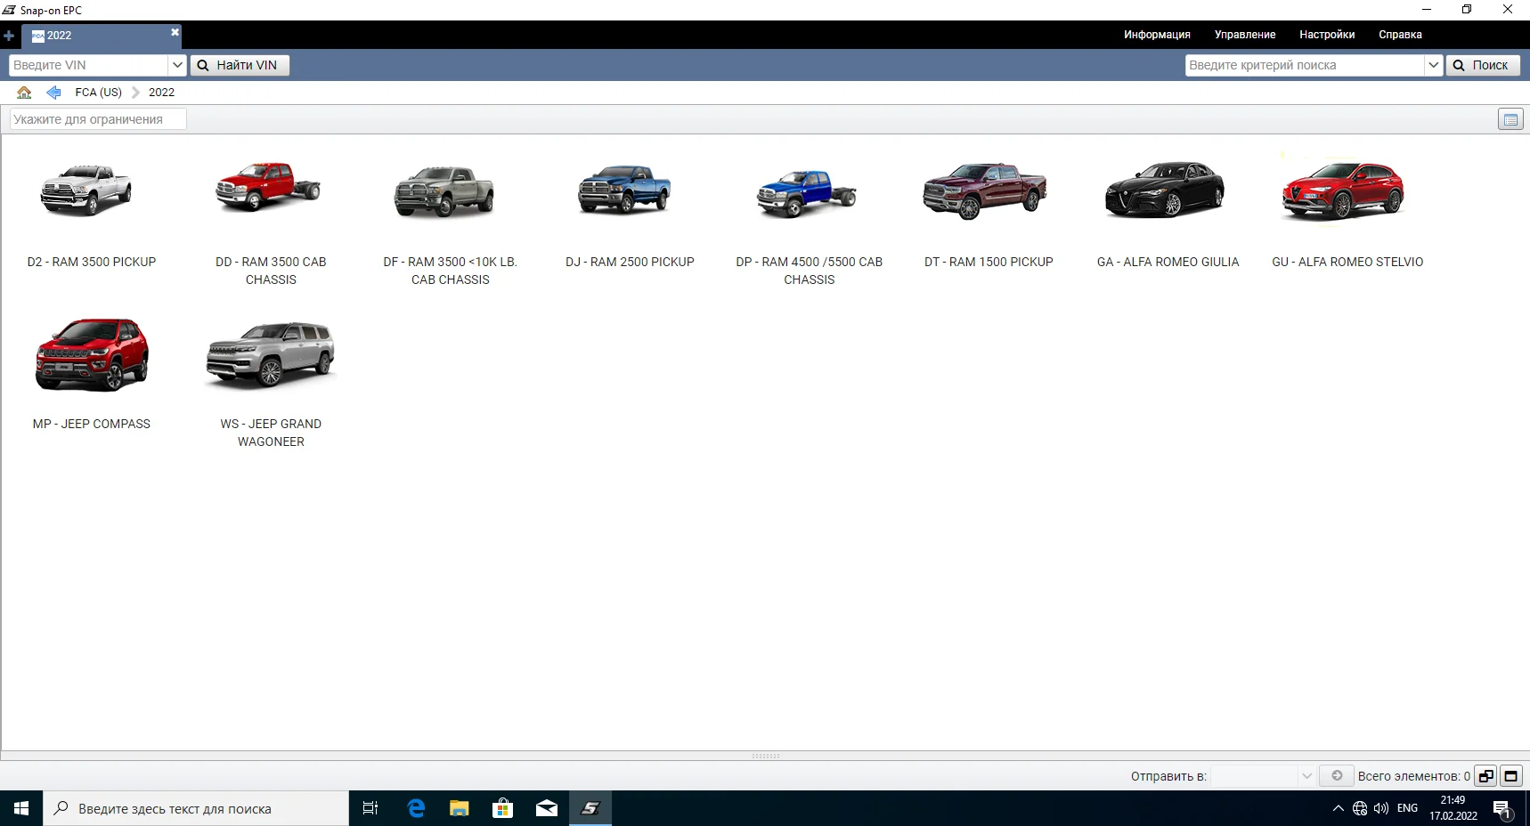Open the VIN field history dropdown
The width and height of the screenshot is (1530, 826).
click(x=177, y=65)
